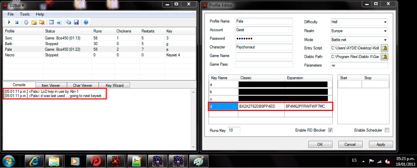Delete profile folder icon with red X
Screen dimensions: 417x168
click(42, 22)
